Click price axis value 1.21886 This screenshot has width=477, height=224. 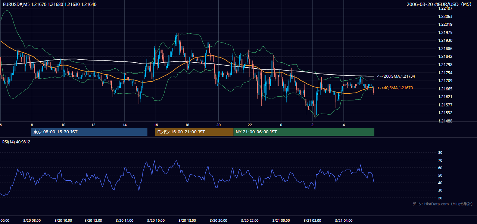(445, 49)
